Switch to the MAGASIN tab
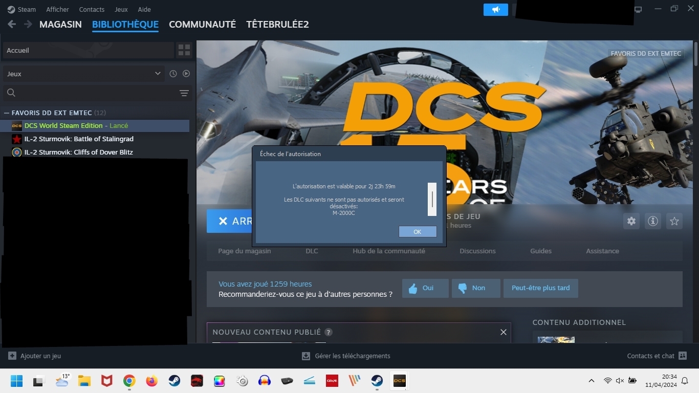 coord(60,24)
